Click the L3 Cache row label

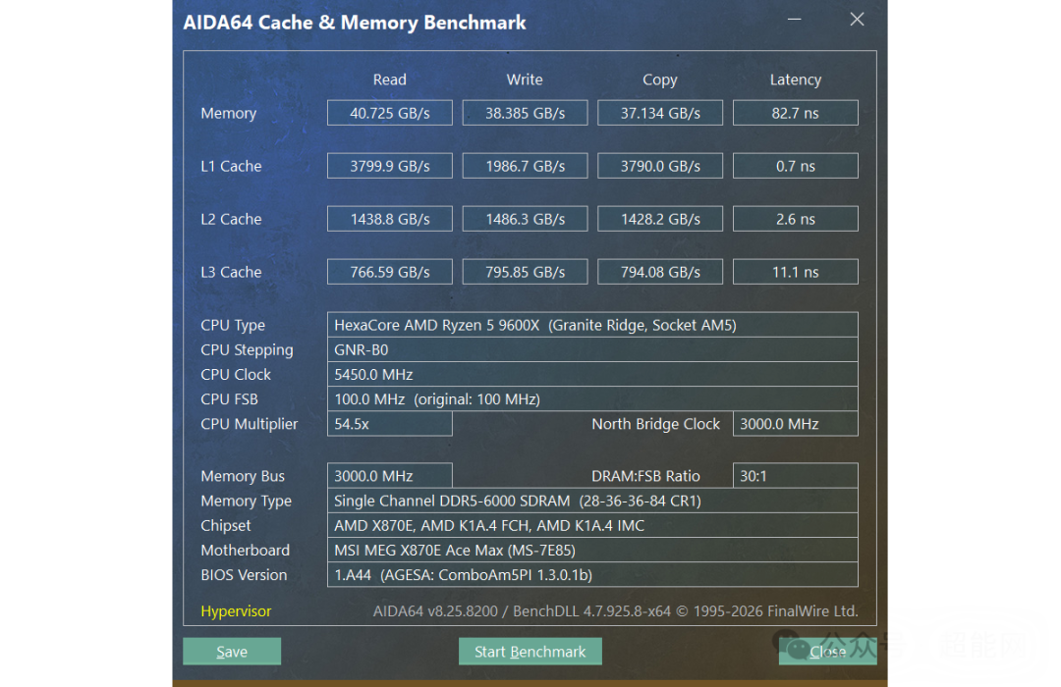tap(231, 272)
